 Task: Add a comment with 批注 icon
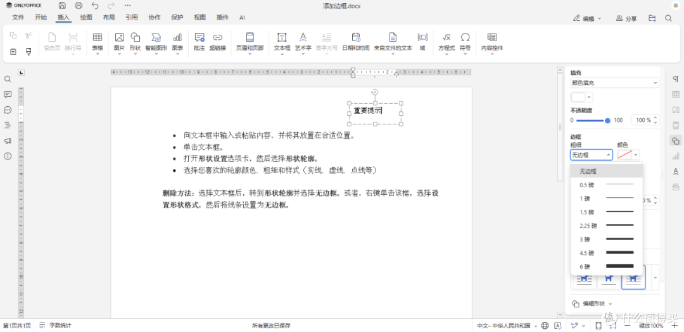pyautogui.click(x=199, y=42)
